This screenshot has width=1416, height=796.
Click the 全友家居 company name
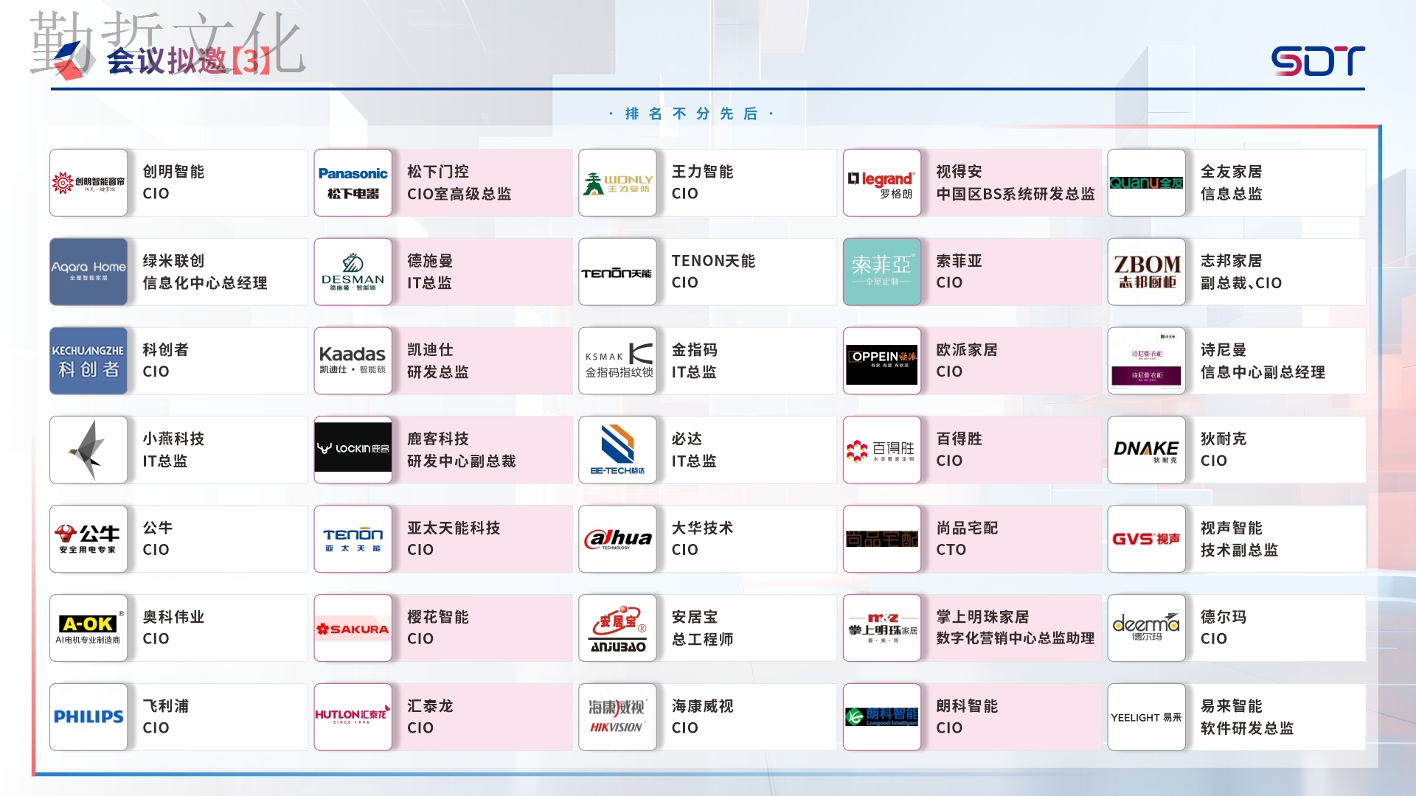1231,172
